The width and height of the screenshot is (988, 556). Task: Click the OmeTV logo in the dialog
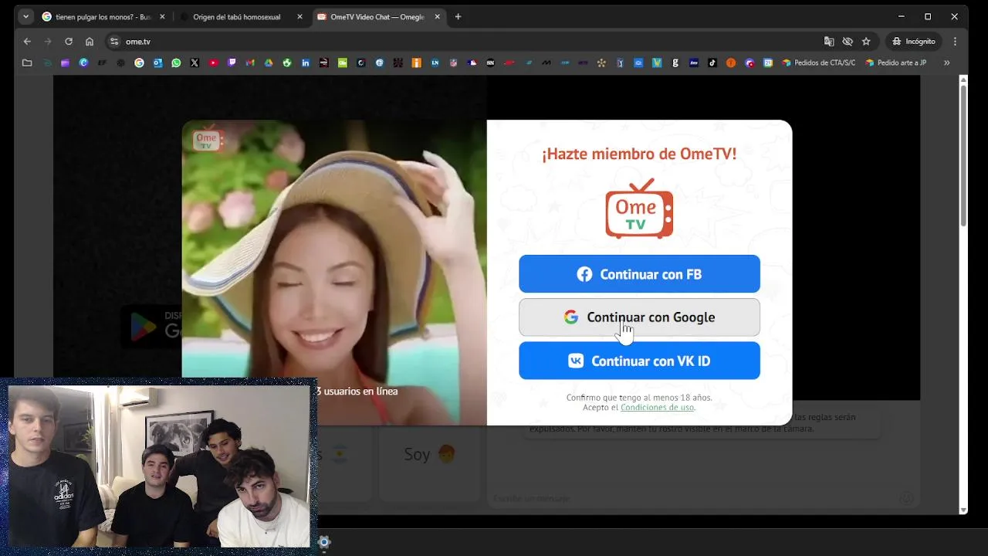click(x=639, y=208)
